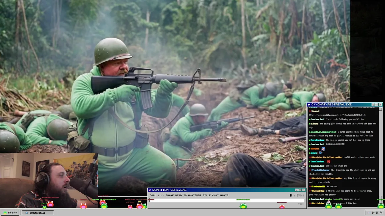This screenshot has width=385, height=216.
Task: Click the streamer webcam feed thumbnail
Action: click(49, 181)
